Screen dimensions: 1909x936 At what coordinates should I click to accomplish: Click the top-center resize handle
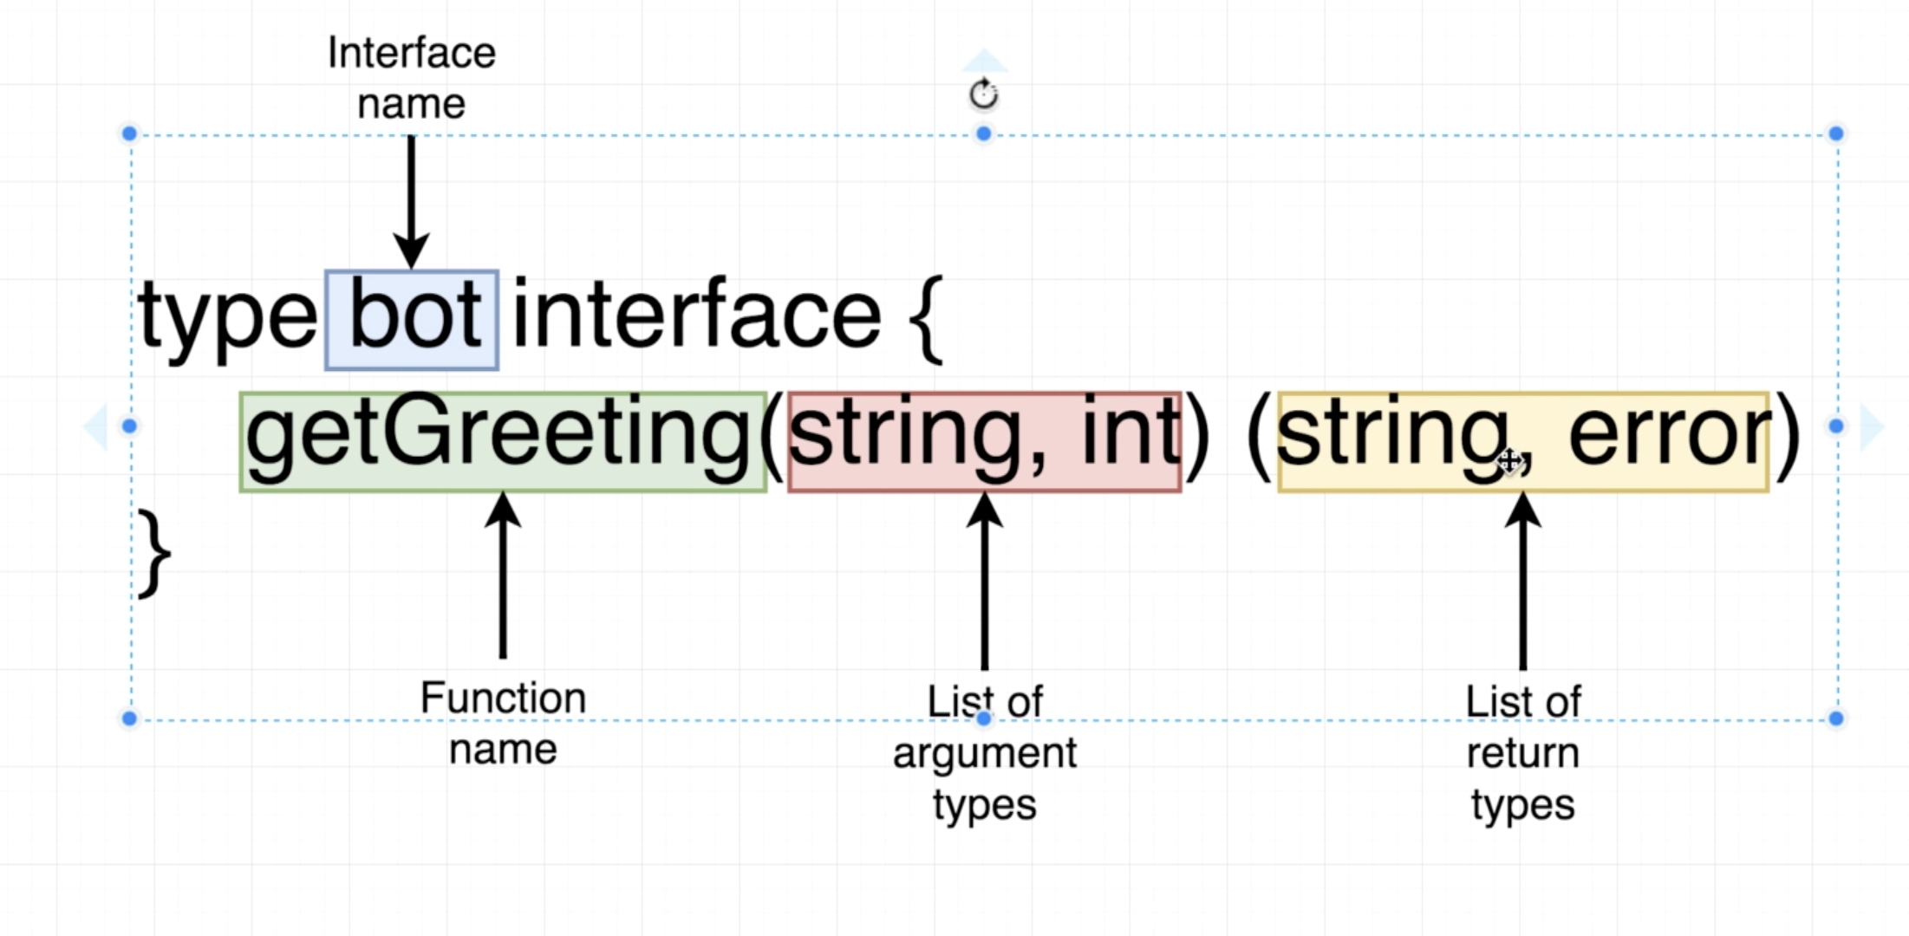click(x=983, y=133)
